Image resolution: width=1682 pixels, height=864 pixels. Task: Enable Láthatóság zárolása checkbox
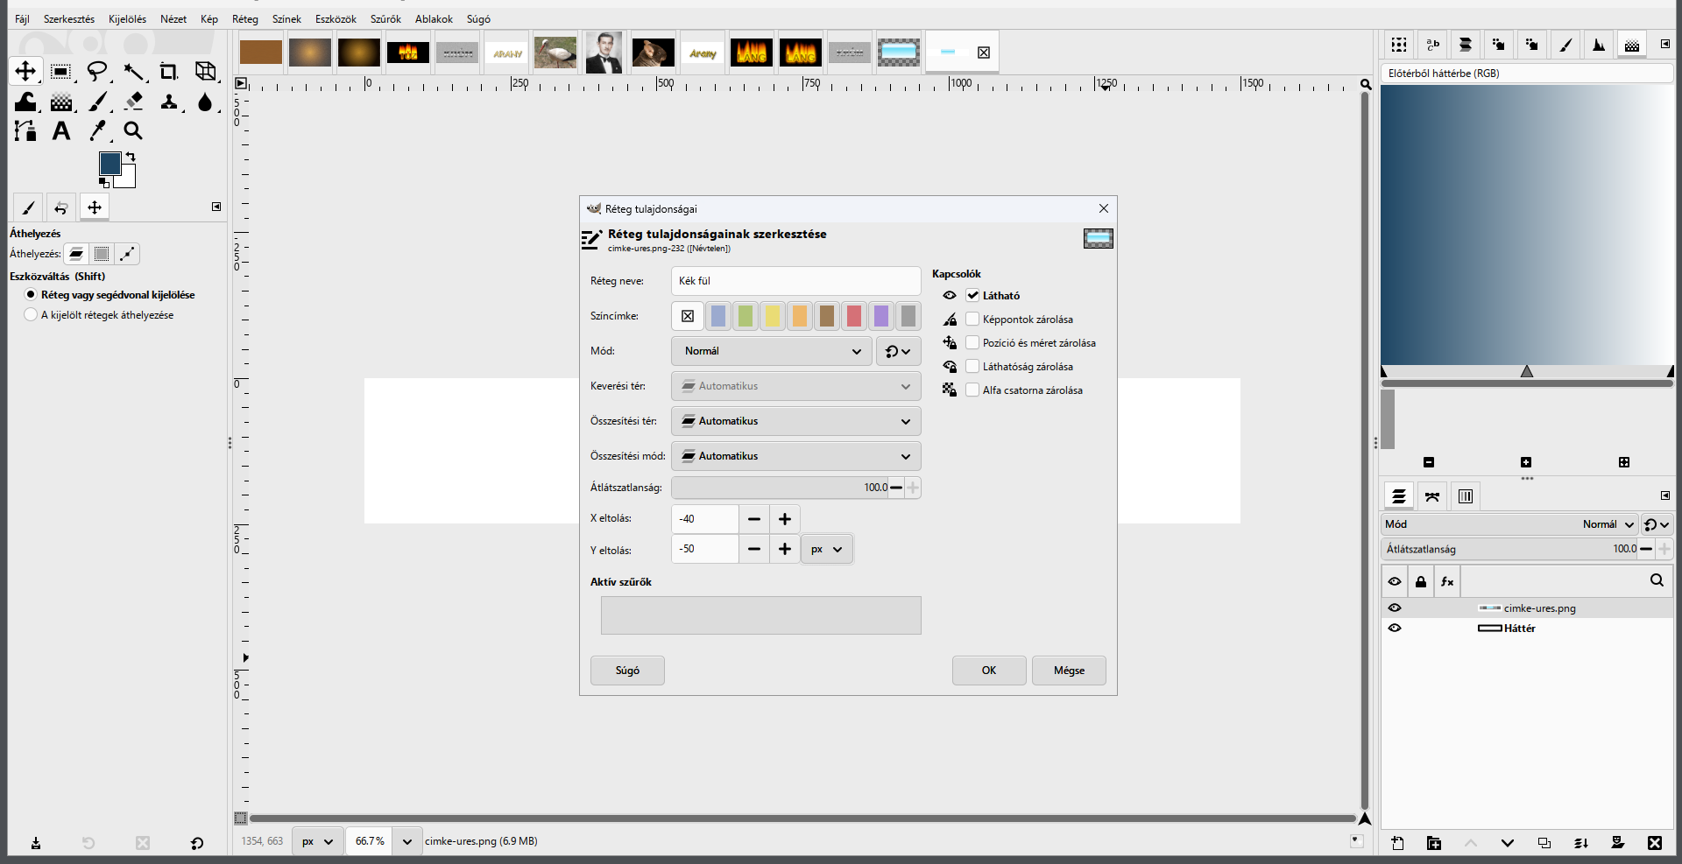pyautogui.click(x=972, y=366)
